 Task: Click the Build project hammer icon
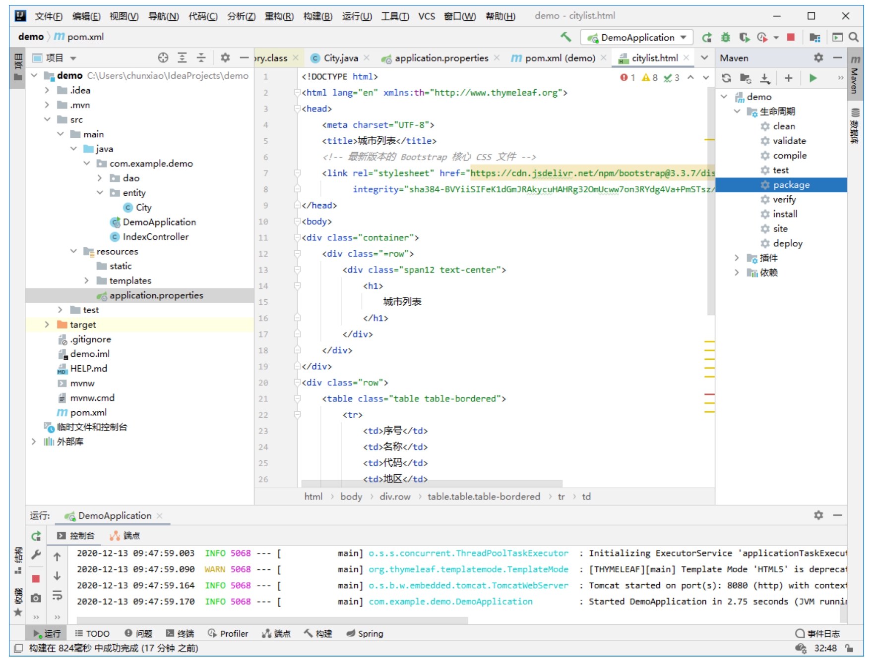[565, 37]
